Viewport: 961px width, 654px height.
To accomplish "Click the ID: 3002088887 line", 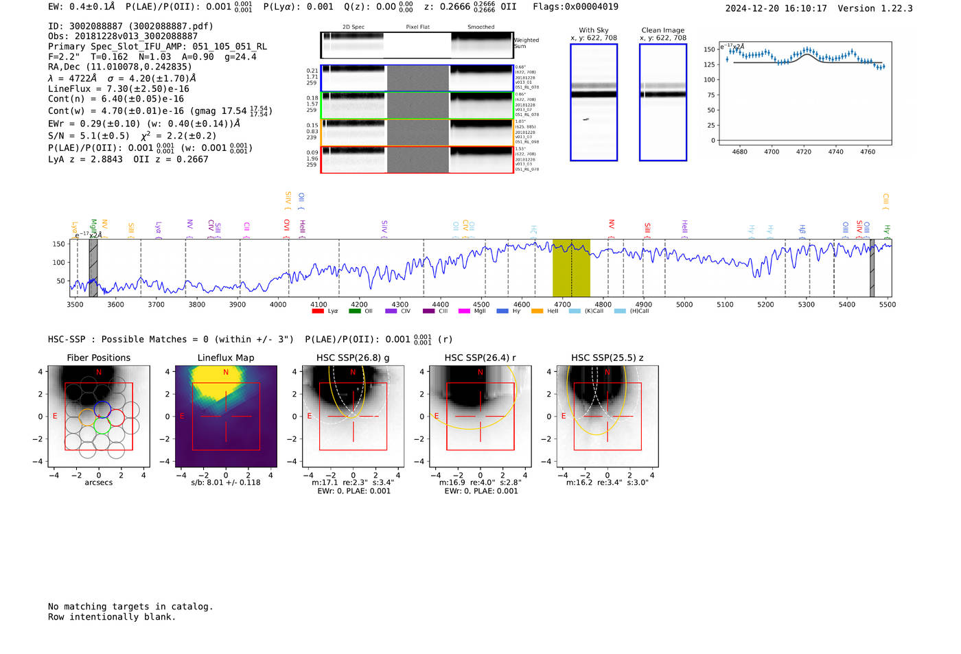I will coord(130,26).
